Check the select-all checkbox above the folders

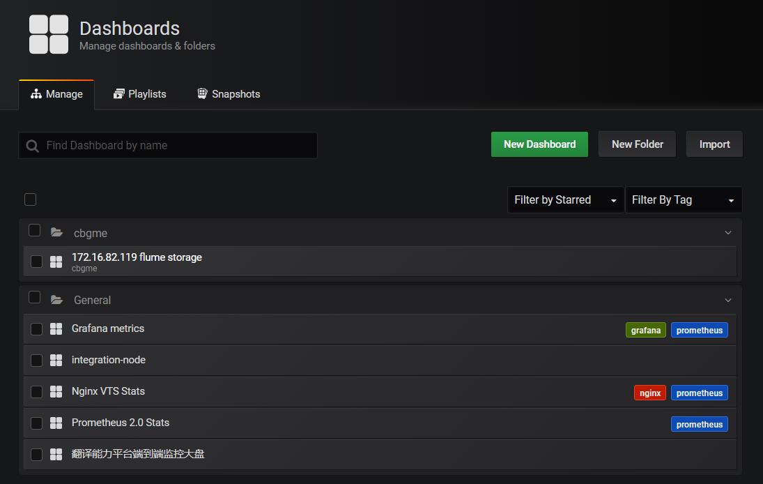coord(30,199)
